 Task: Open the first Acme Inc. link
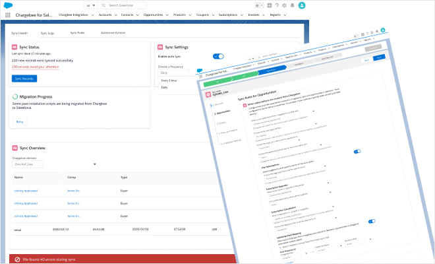point(74,191)
